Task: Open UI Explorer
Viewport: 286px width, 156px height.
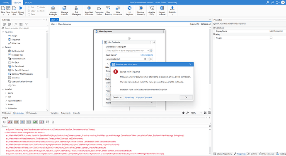Action: pyautogui.click(x=129, y=11)
